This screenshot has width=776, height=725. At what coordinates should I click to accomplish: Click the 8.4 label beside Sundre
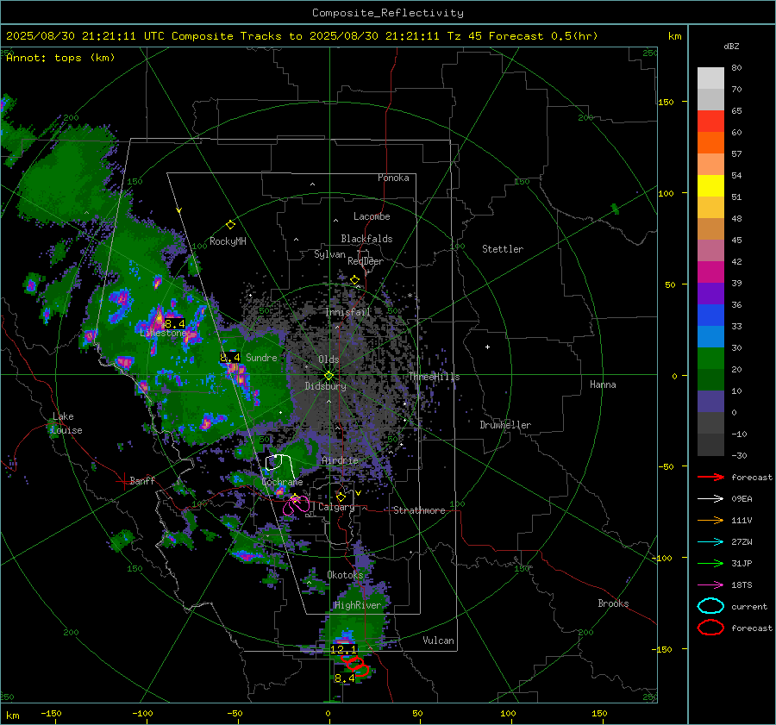point(230,357)
